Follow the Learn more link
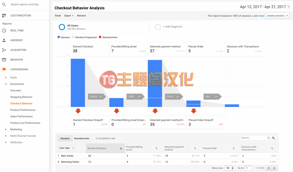Screen dimensions: 293x172 [x=258, y=16]
